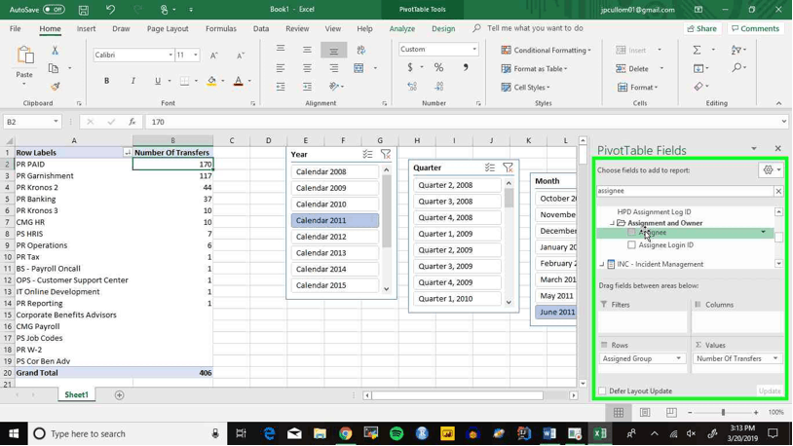Open the Formulas tab
This screenshot has width=793, height=446.
coord(221,29)
